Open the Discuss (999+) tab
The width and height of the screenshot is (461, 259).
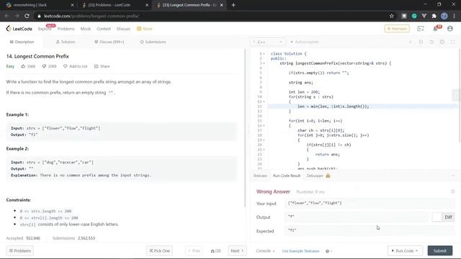pos(109,42)
